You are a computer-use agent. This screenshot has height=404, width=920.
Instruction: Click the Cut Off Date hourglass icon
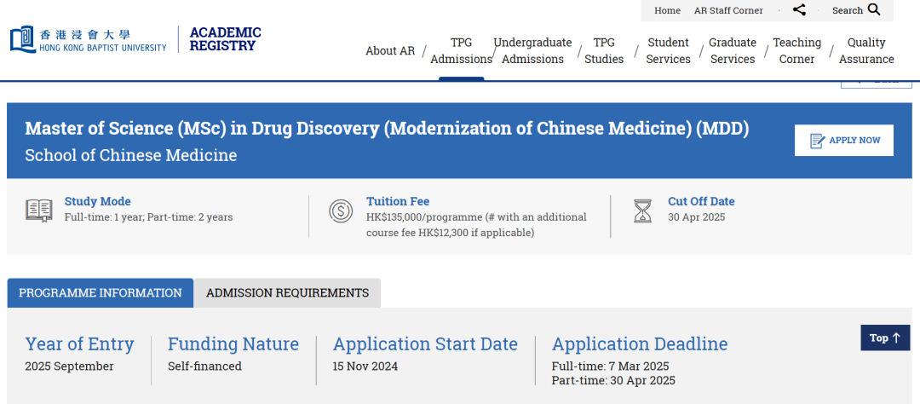tap(642, 211)
